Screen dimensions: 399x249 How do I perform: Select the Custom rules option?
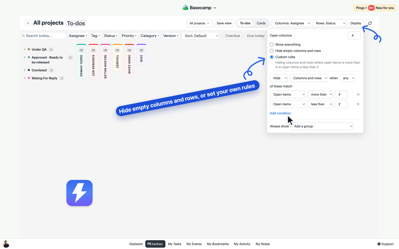point(272,57)
